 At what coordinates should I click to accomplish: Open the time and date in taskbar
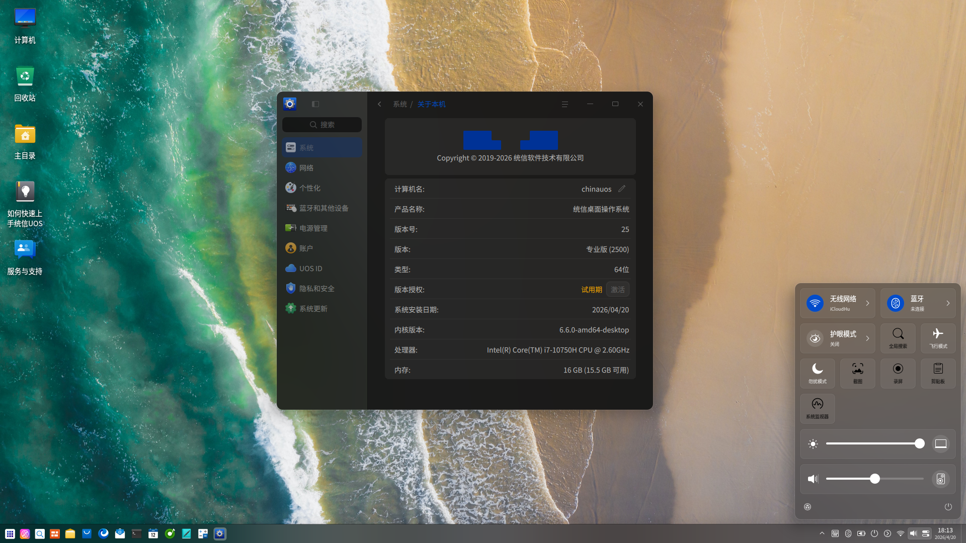pos(945,533)
